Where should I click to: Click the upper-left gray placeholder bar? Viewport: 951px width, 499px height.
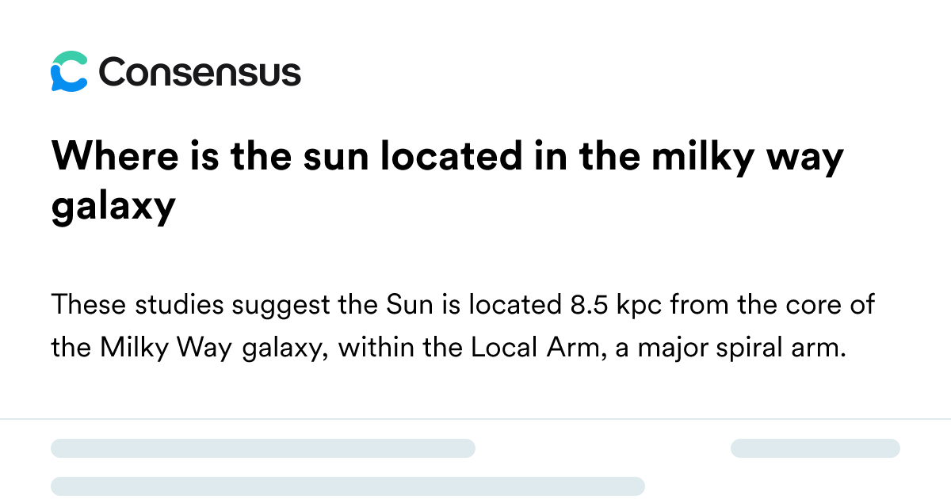click(x=263, y=448)
